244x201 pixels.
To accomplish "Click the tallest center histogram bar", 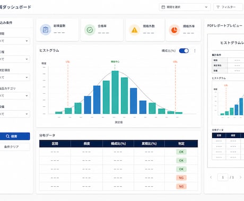I will (115, 93).
